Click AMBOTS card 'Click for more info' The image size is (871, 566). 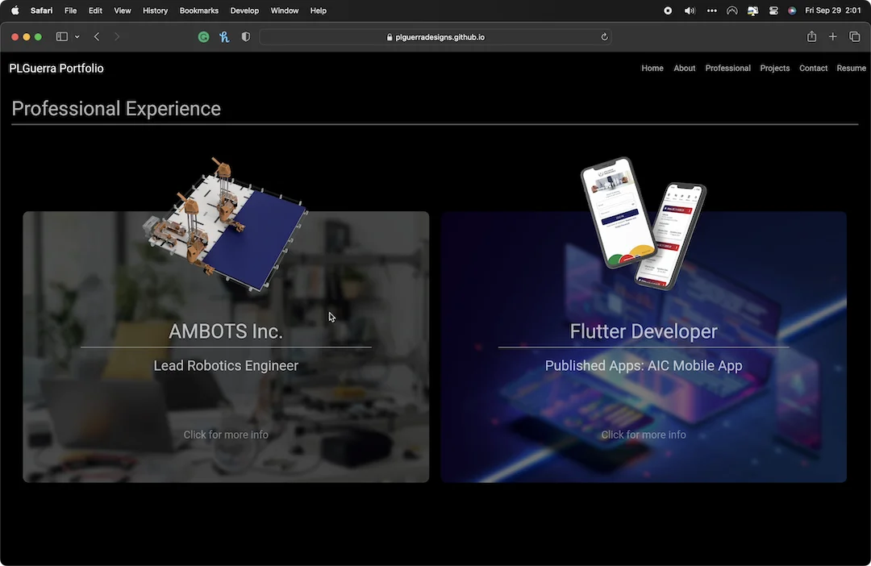(x=226, y=435)
